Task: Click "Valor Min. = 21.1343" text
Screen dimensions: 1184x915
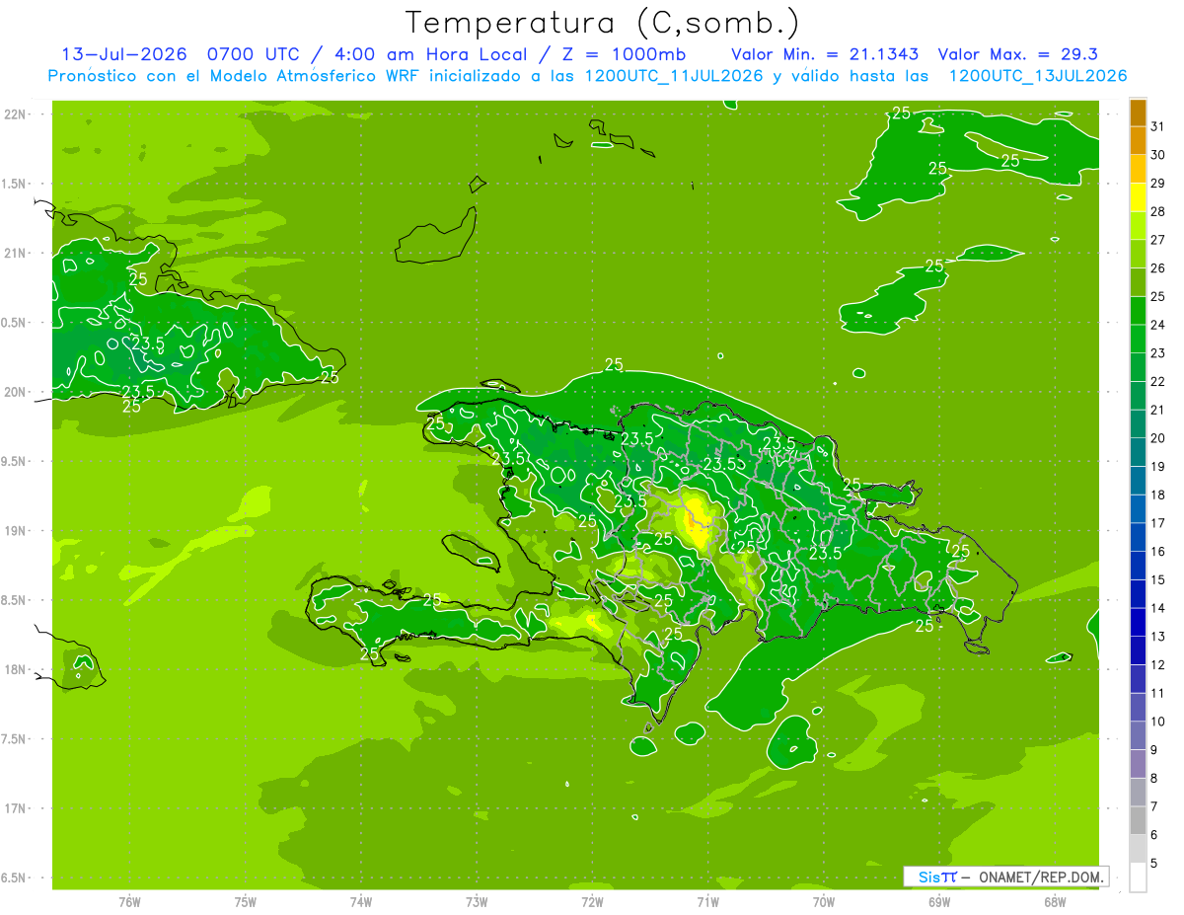Action: point(825,54)
